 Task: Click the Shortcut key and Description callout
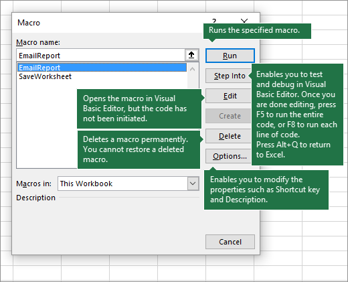click(x=266, y=190)
